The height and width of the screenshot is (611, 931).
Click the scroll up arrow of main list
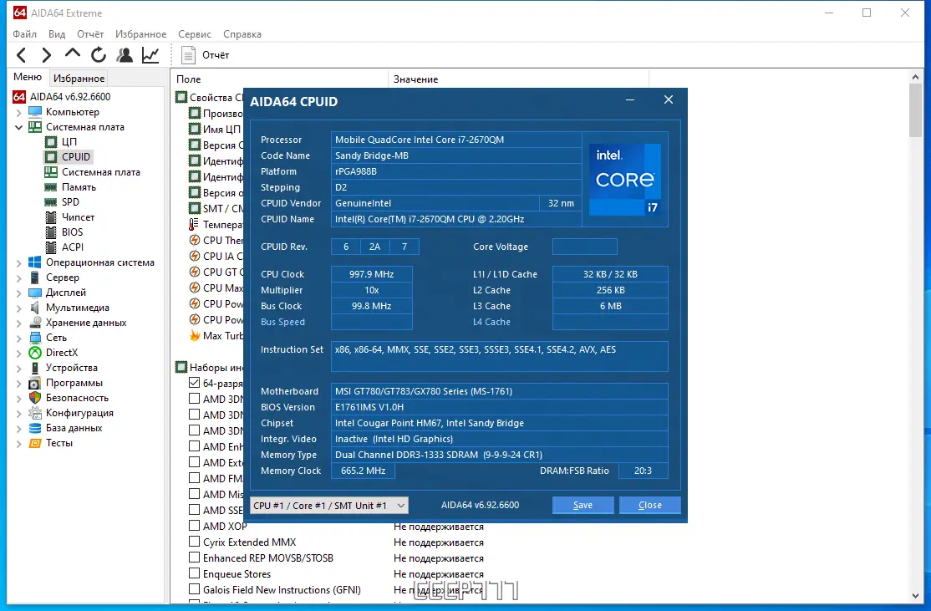pos(915,77)
